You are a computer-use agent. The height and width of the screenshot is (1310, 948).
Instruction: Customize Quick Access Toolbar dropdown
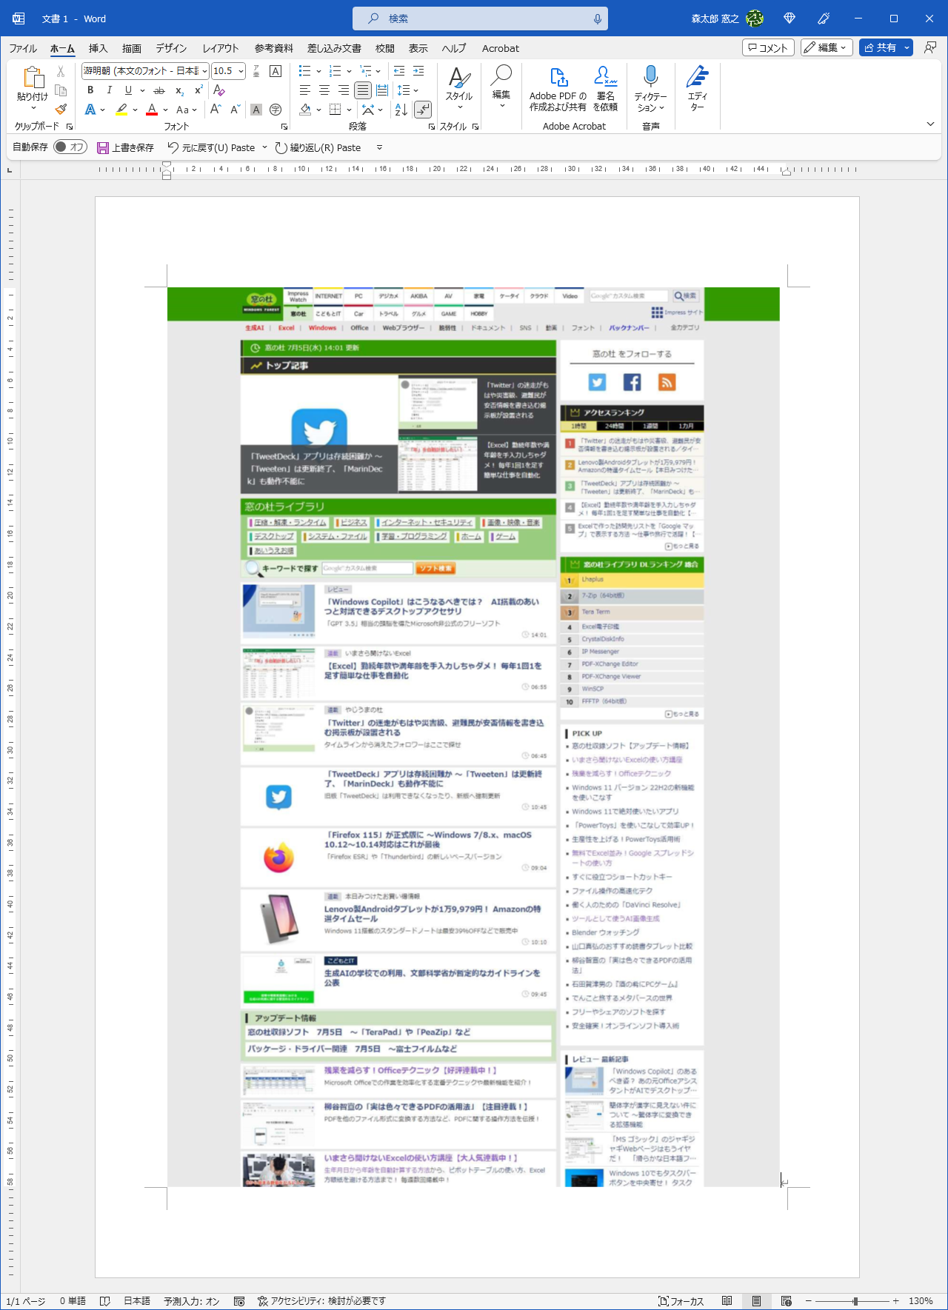pos(379,147)
